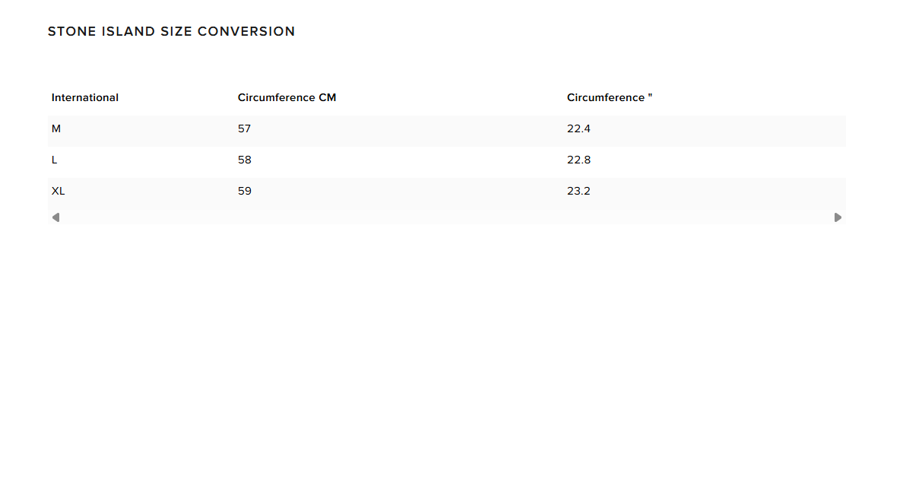Click the right scroll arrow under the table
903x504 pixels.
pos(838,217)
